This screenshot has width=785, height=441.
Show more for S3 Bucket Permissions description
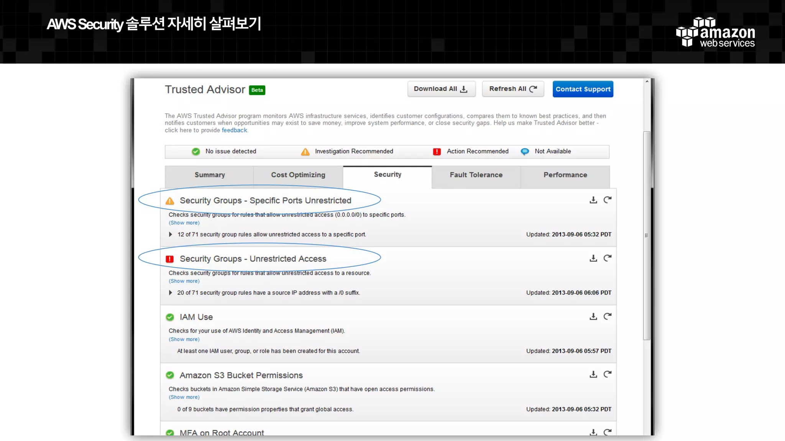184,397
